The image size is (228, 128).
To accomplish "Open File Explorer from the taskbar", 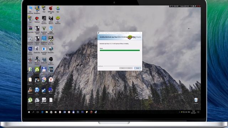I will (47, 112).
